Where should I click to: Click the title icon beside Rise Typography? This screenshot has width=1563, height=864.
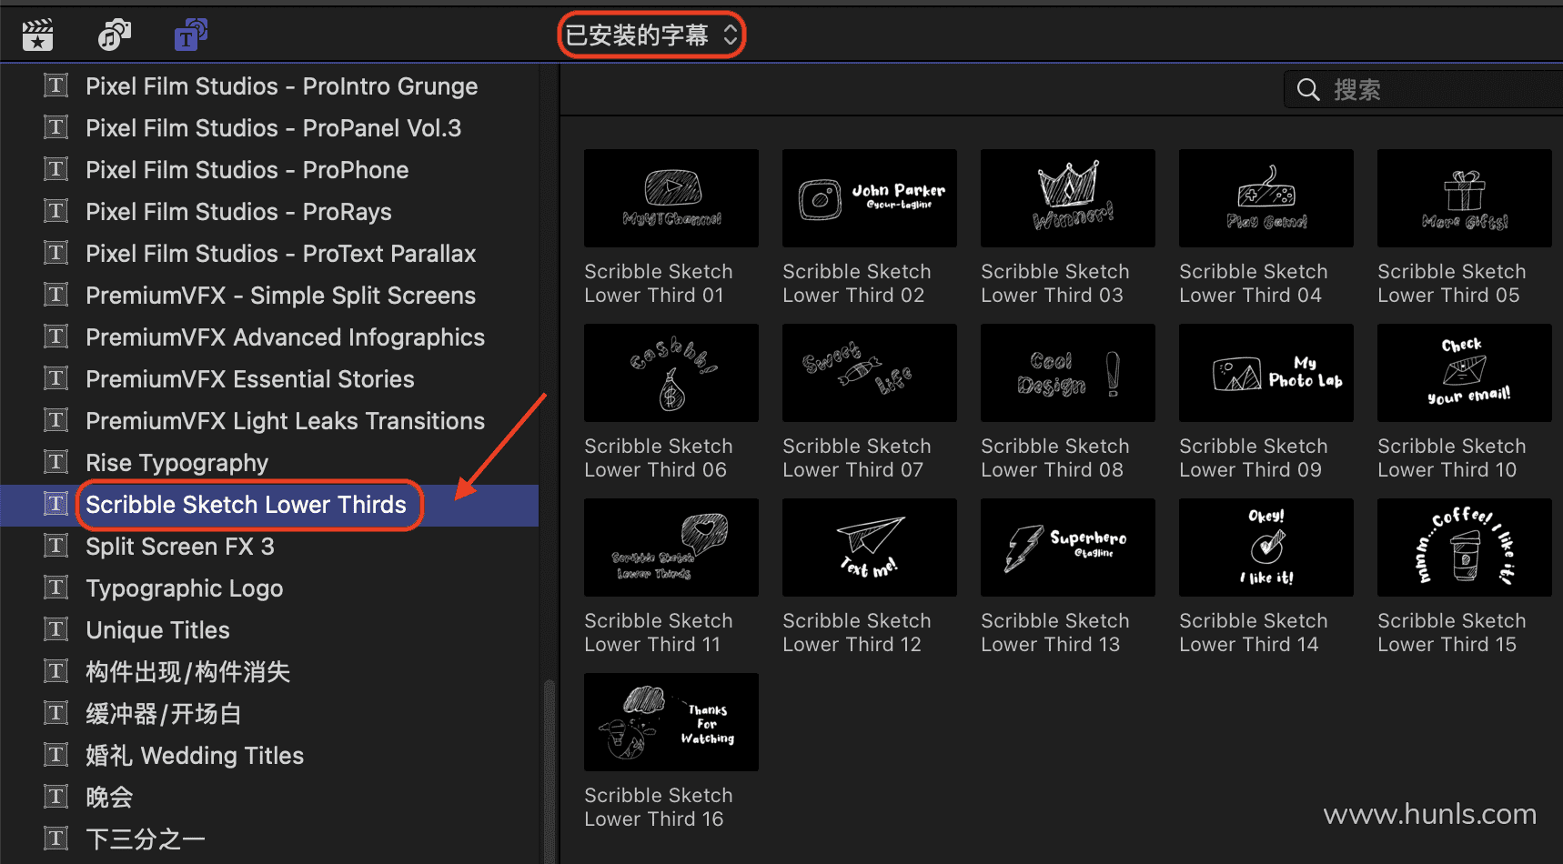click(56, 462)
